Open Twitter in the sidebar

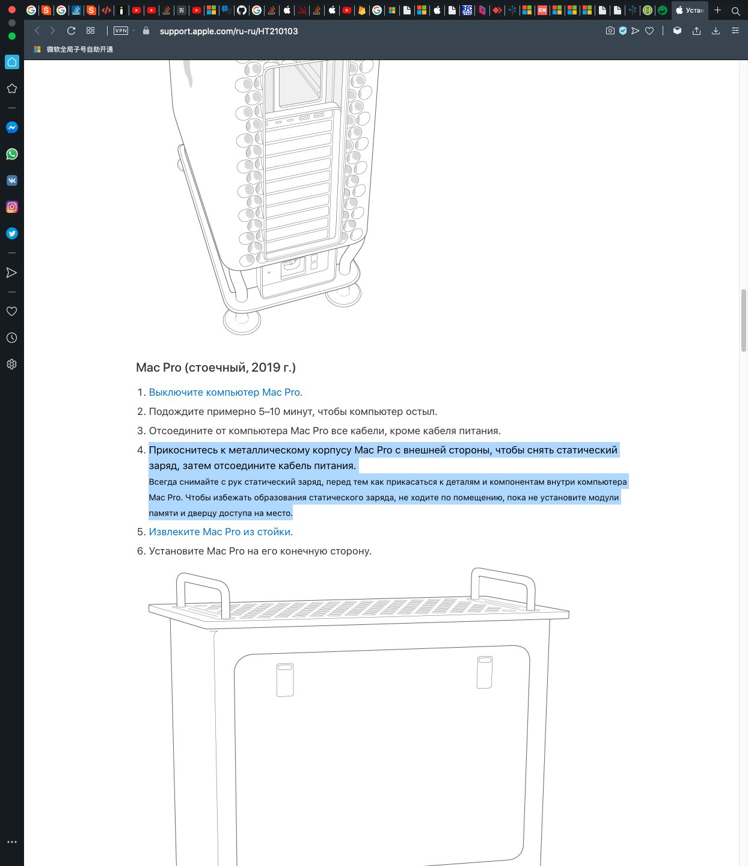click(x=12, y=233)
